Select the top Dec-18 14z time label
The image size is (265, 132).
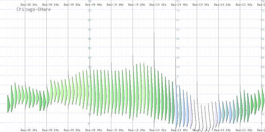pos(29,5)
